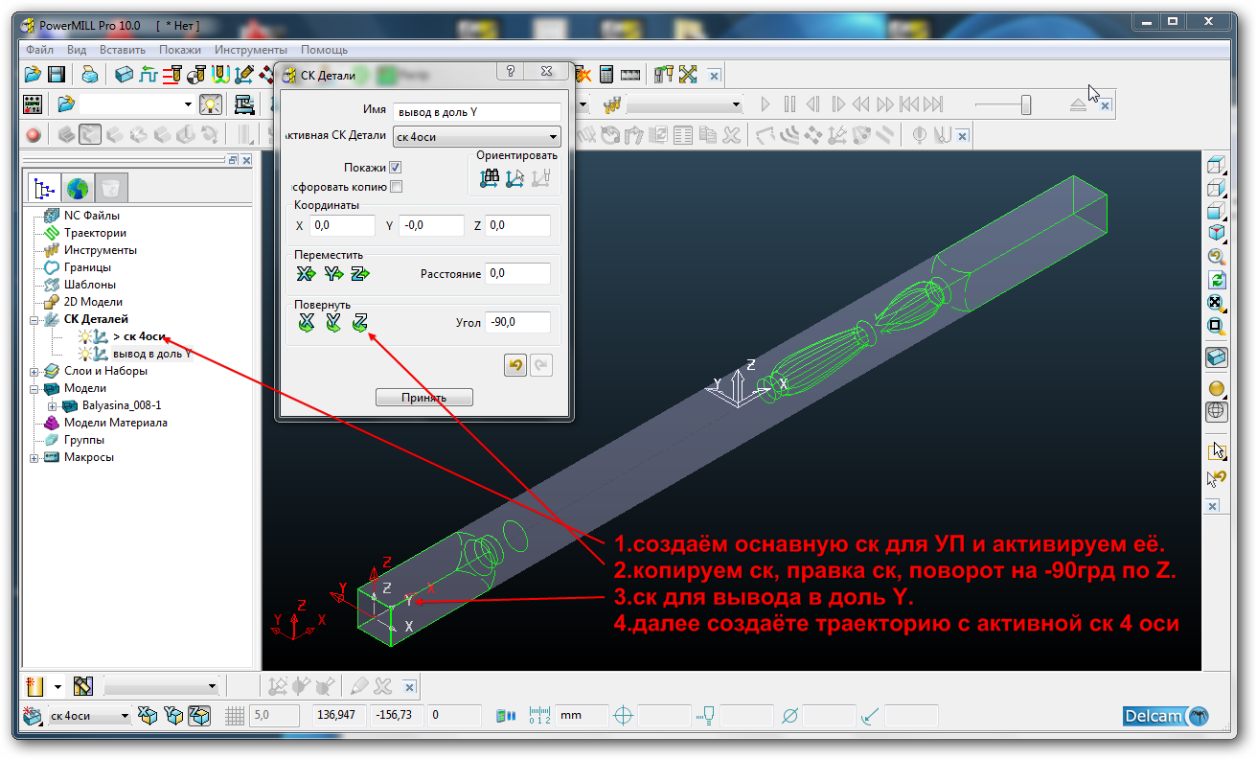This screenshot has width=1257, height=759.
Task: Expand the Слои и Наборы tree node
Action: point(34,371)
